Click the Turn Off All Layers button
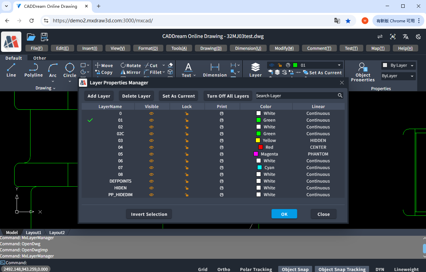 [227, 96]
